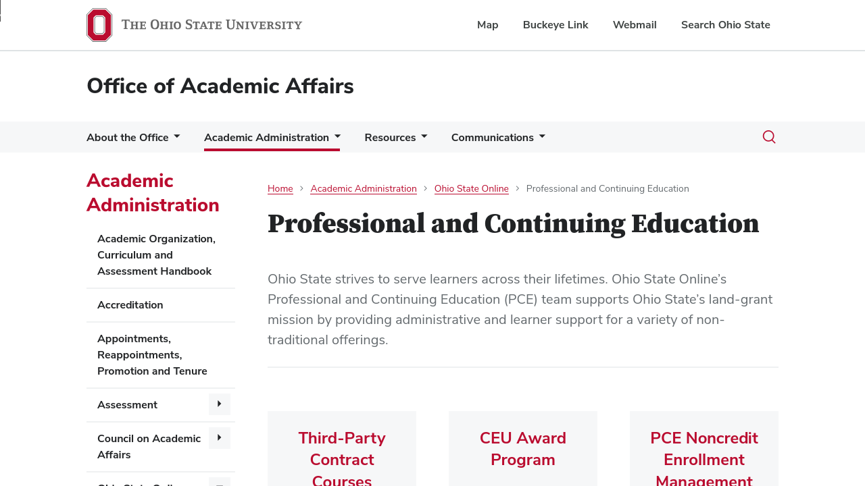Expand the Assessment sidebar submenu arrow
Screen dimensions: 865x486
point(219,404)
